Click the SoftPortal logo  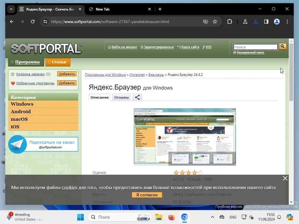47,48
